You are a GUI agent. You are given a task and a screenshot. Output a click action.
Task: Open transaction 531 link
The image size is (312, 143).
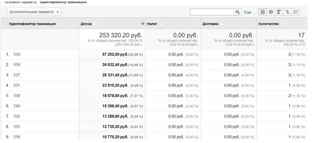tap(17, 85)
